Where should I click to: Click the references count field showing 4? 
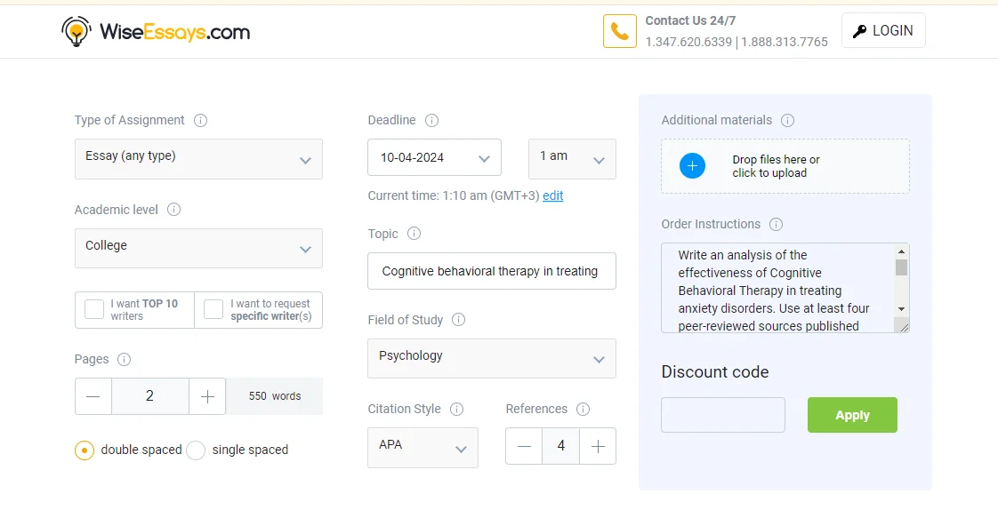pyautogui.click(x=560, y=446)
